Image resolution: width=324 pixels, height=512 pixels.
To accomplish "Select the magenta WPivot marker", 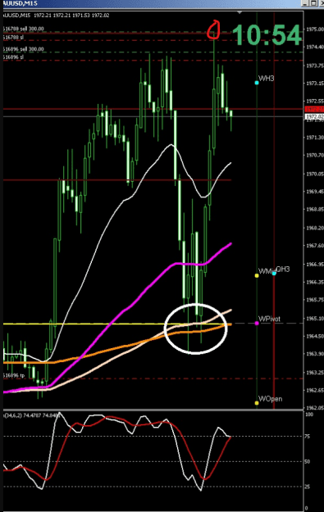I will tap(257, 323).
